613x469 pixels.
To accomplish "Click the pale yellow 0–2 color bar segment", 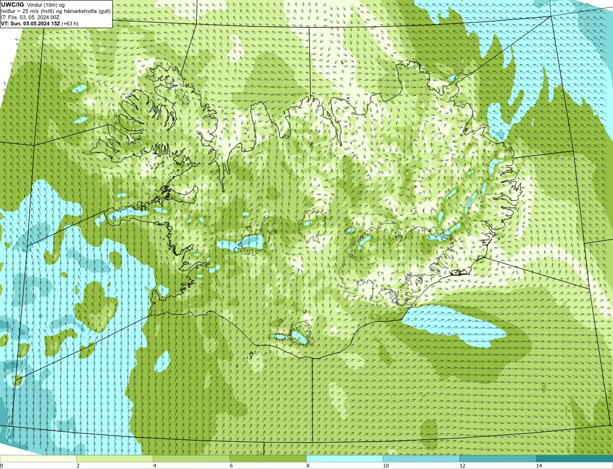I will (x=38, y=458).
